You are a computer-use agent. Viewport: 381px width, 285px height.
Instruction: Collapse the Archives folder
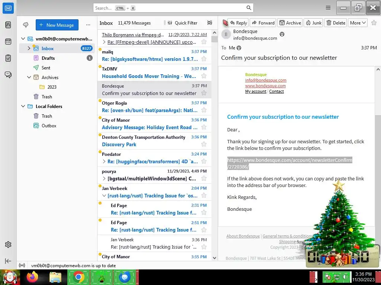click(x=29, y=77)
